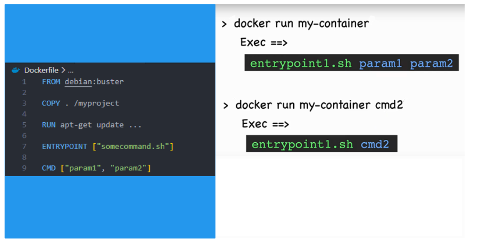The height and width of the screenshot is (243, 478).
Task: Click the ENTRYPOINT keyword on line 7
Action: click(x=64, y=147)
